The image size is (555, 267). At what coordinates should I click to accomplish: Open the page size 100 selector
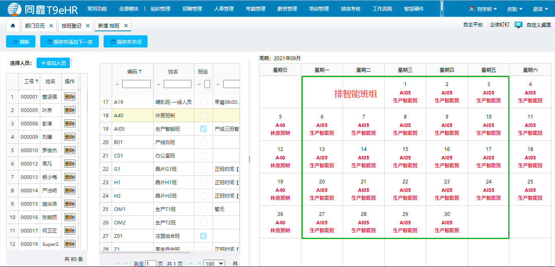[214, 263]
